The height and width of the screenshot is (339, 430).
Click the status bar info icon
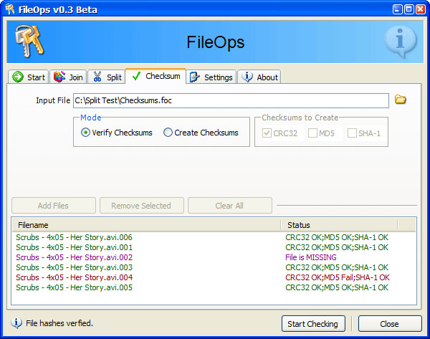(16, 323)
